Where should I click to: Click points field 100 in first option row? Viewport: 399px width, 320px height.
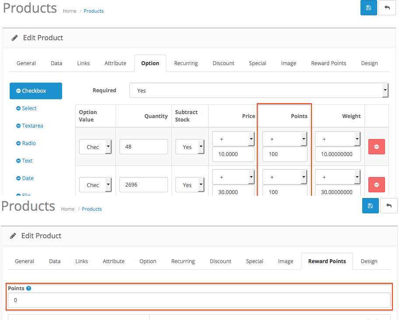coord(285,154)
